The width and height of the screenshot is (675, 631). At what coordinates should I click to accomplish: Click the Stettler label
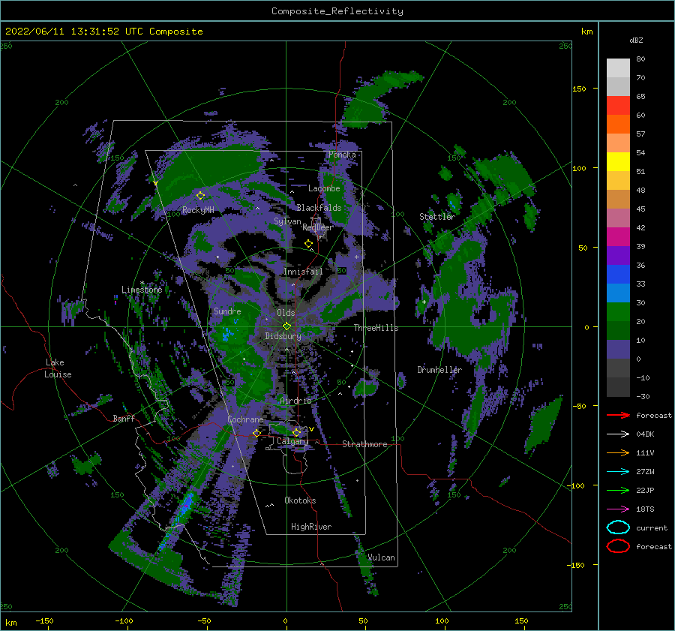[437, 217]
